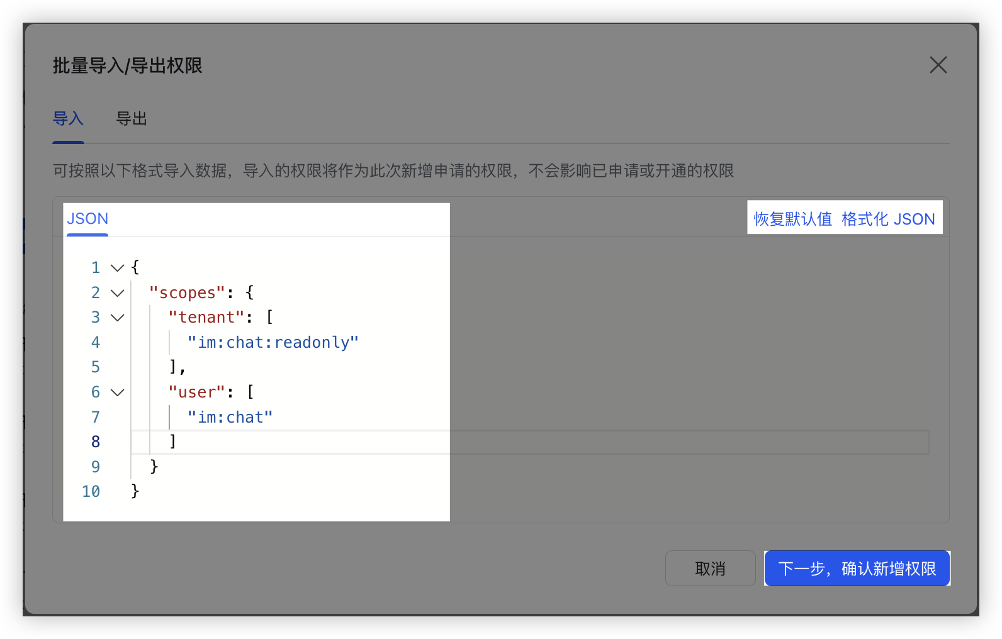Click the "scopes" key in the editor
Image resolution: width=1002 pixels, height=639 pixels.
pos(187,293)
